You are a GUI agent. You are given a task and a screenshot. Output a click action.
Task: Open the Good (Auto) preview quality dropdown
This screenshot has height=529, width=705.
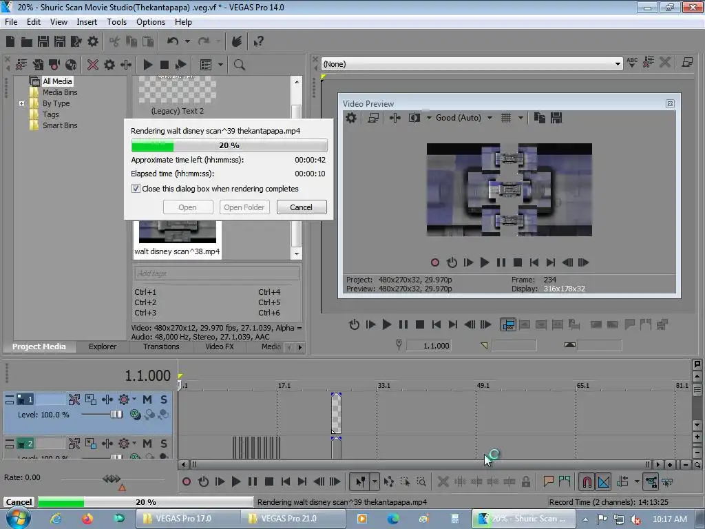click(490, 118)
